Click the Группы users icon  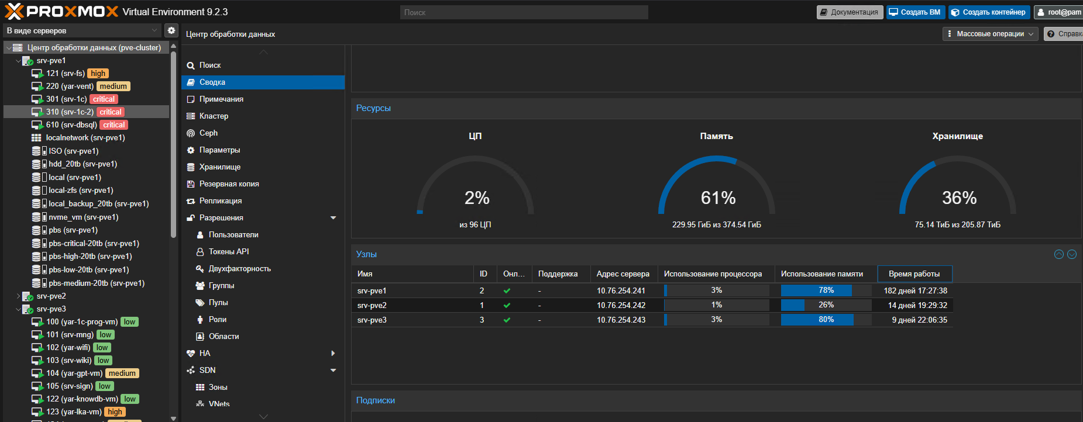[x=200, y=286]
